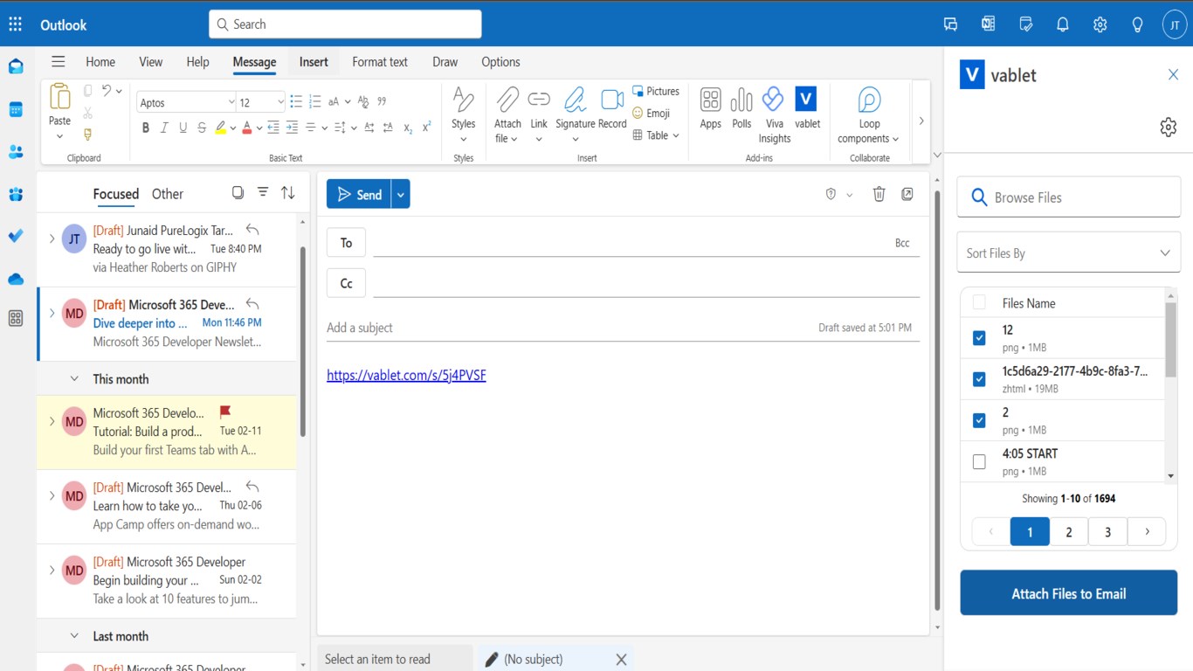1193x671 pixels.
Task: Switch to the Home ribbon tab
Action: (100, 62)
